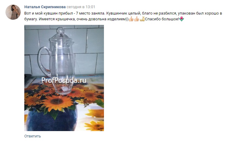This screenshot has height=142, width=241.
Task: Click the white wall tiles in the photo
Action: click(x=86, y=46)
